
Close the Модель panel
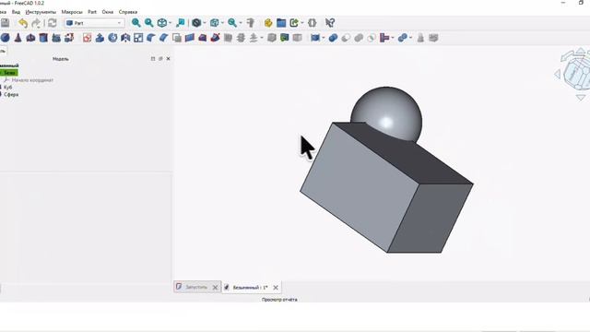[168, 59]
